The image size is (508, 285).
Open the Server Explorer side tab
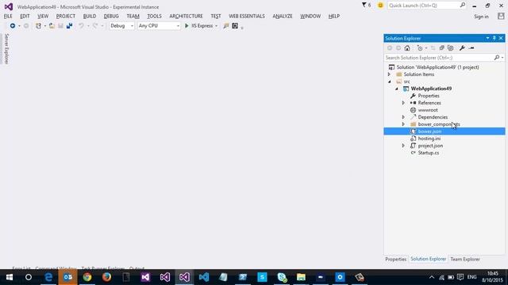coord(6,48)
